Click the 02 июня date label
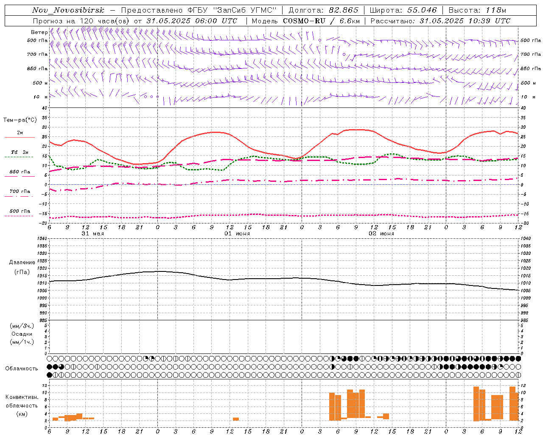 click(381, 234)
